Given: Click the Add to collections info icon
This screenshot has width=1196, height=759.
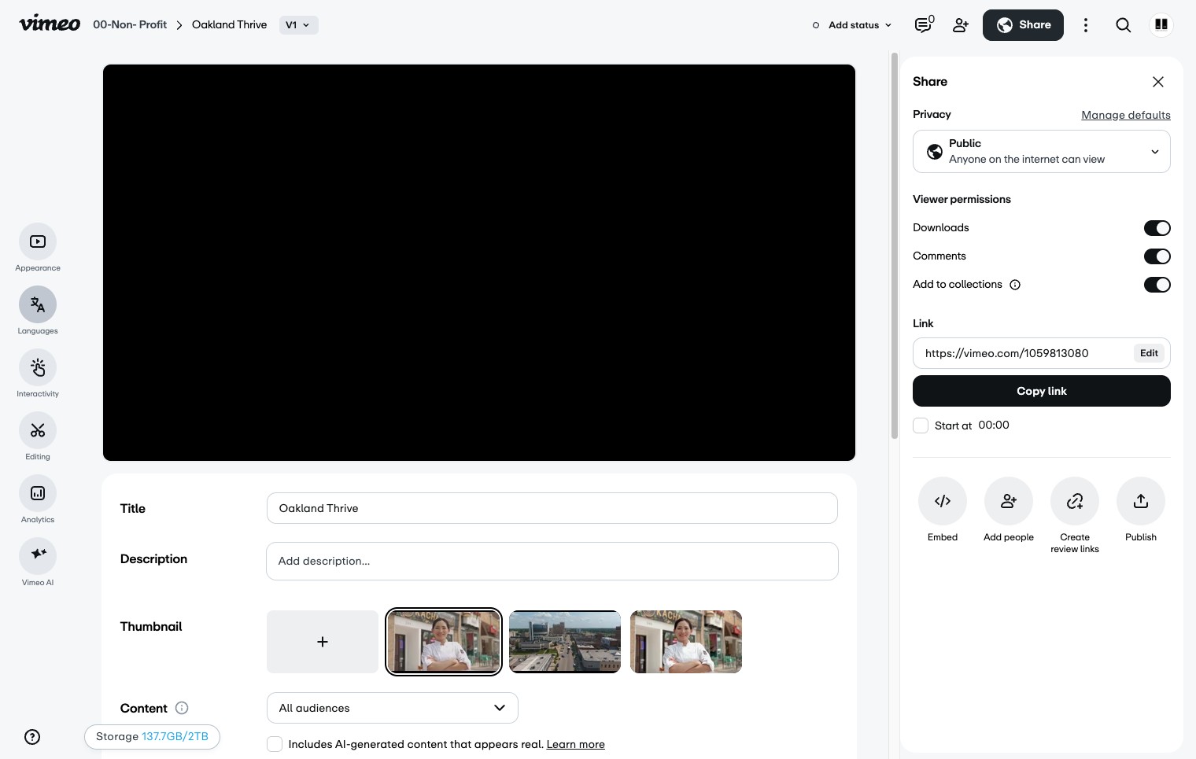Looking at the screenshot, I should click(1015, 285).
